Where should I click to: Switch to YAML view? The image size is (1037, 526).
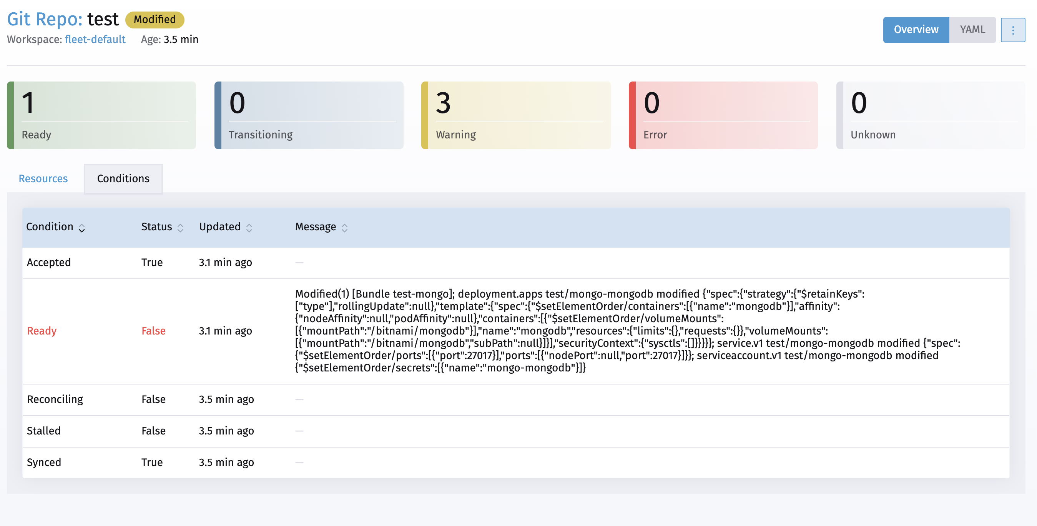pos(972,29)
